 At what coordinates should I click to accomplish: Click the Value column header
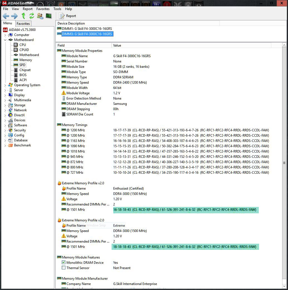point(191,45)
